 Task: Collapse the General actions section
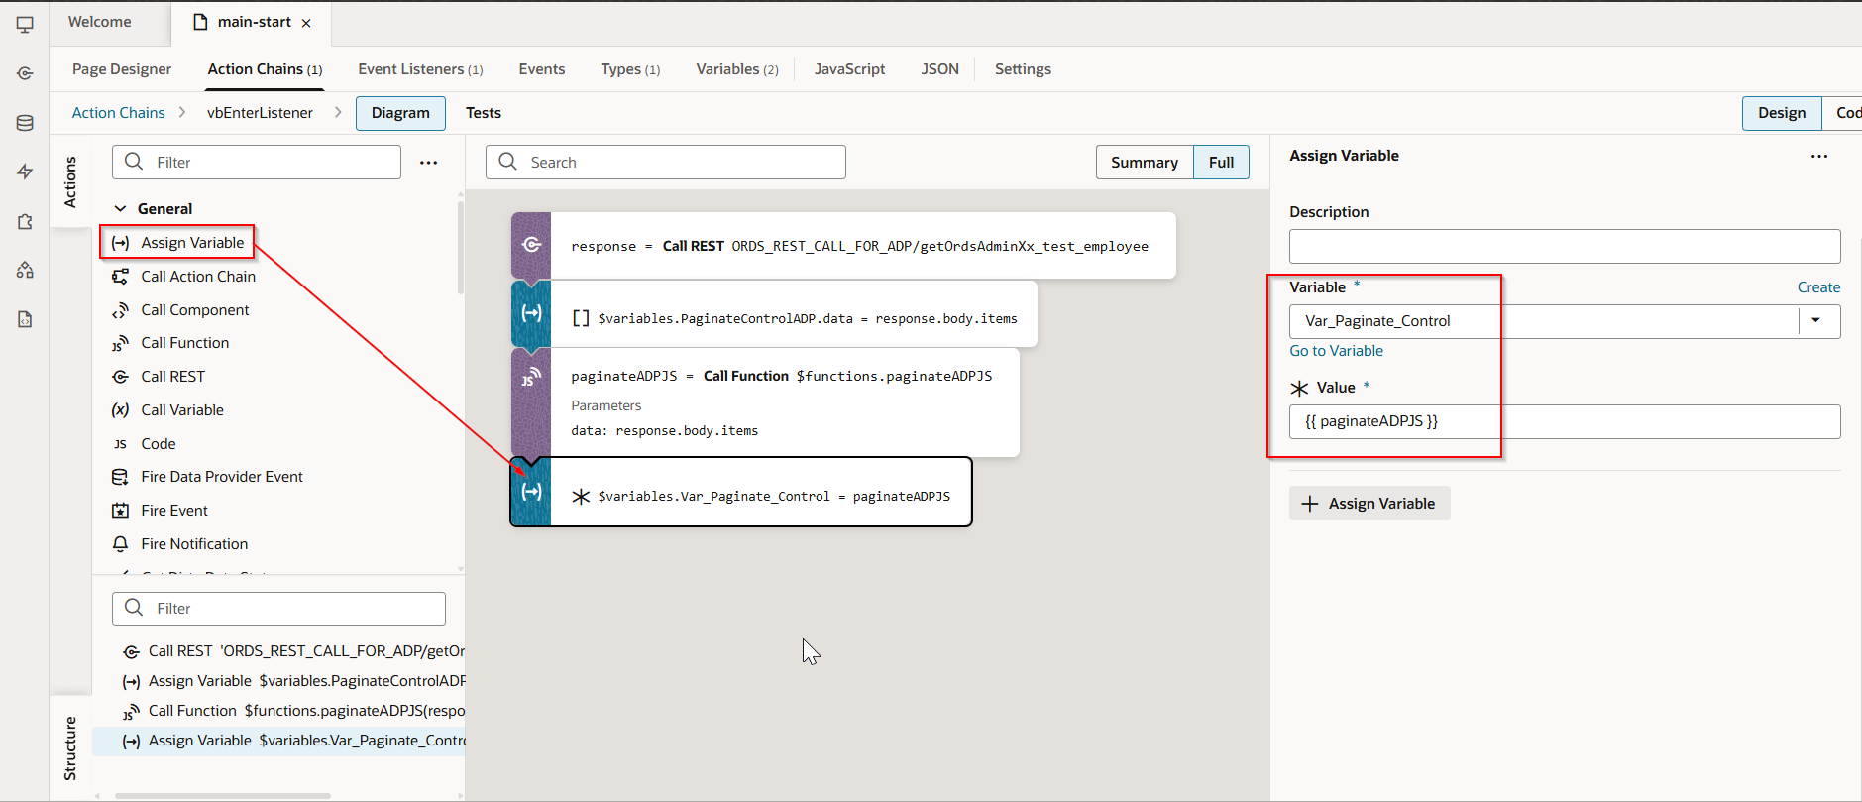pyautogui.click(x=121, y=209)
